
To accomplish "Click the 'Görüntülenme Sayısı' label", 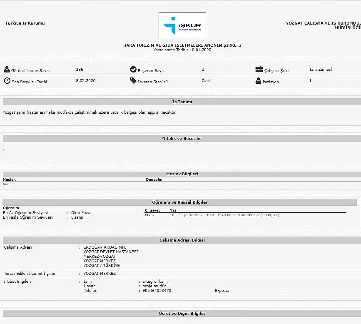I will [31, 71].
